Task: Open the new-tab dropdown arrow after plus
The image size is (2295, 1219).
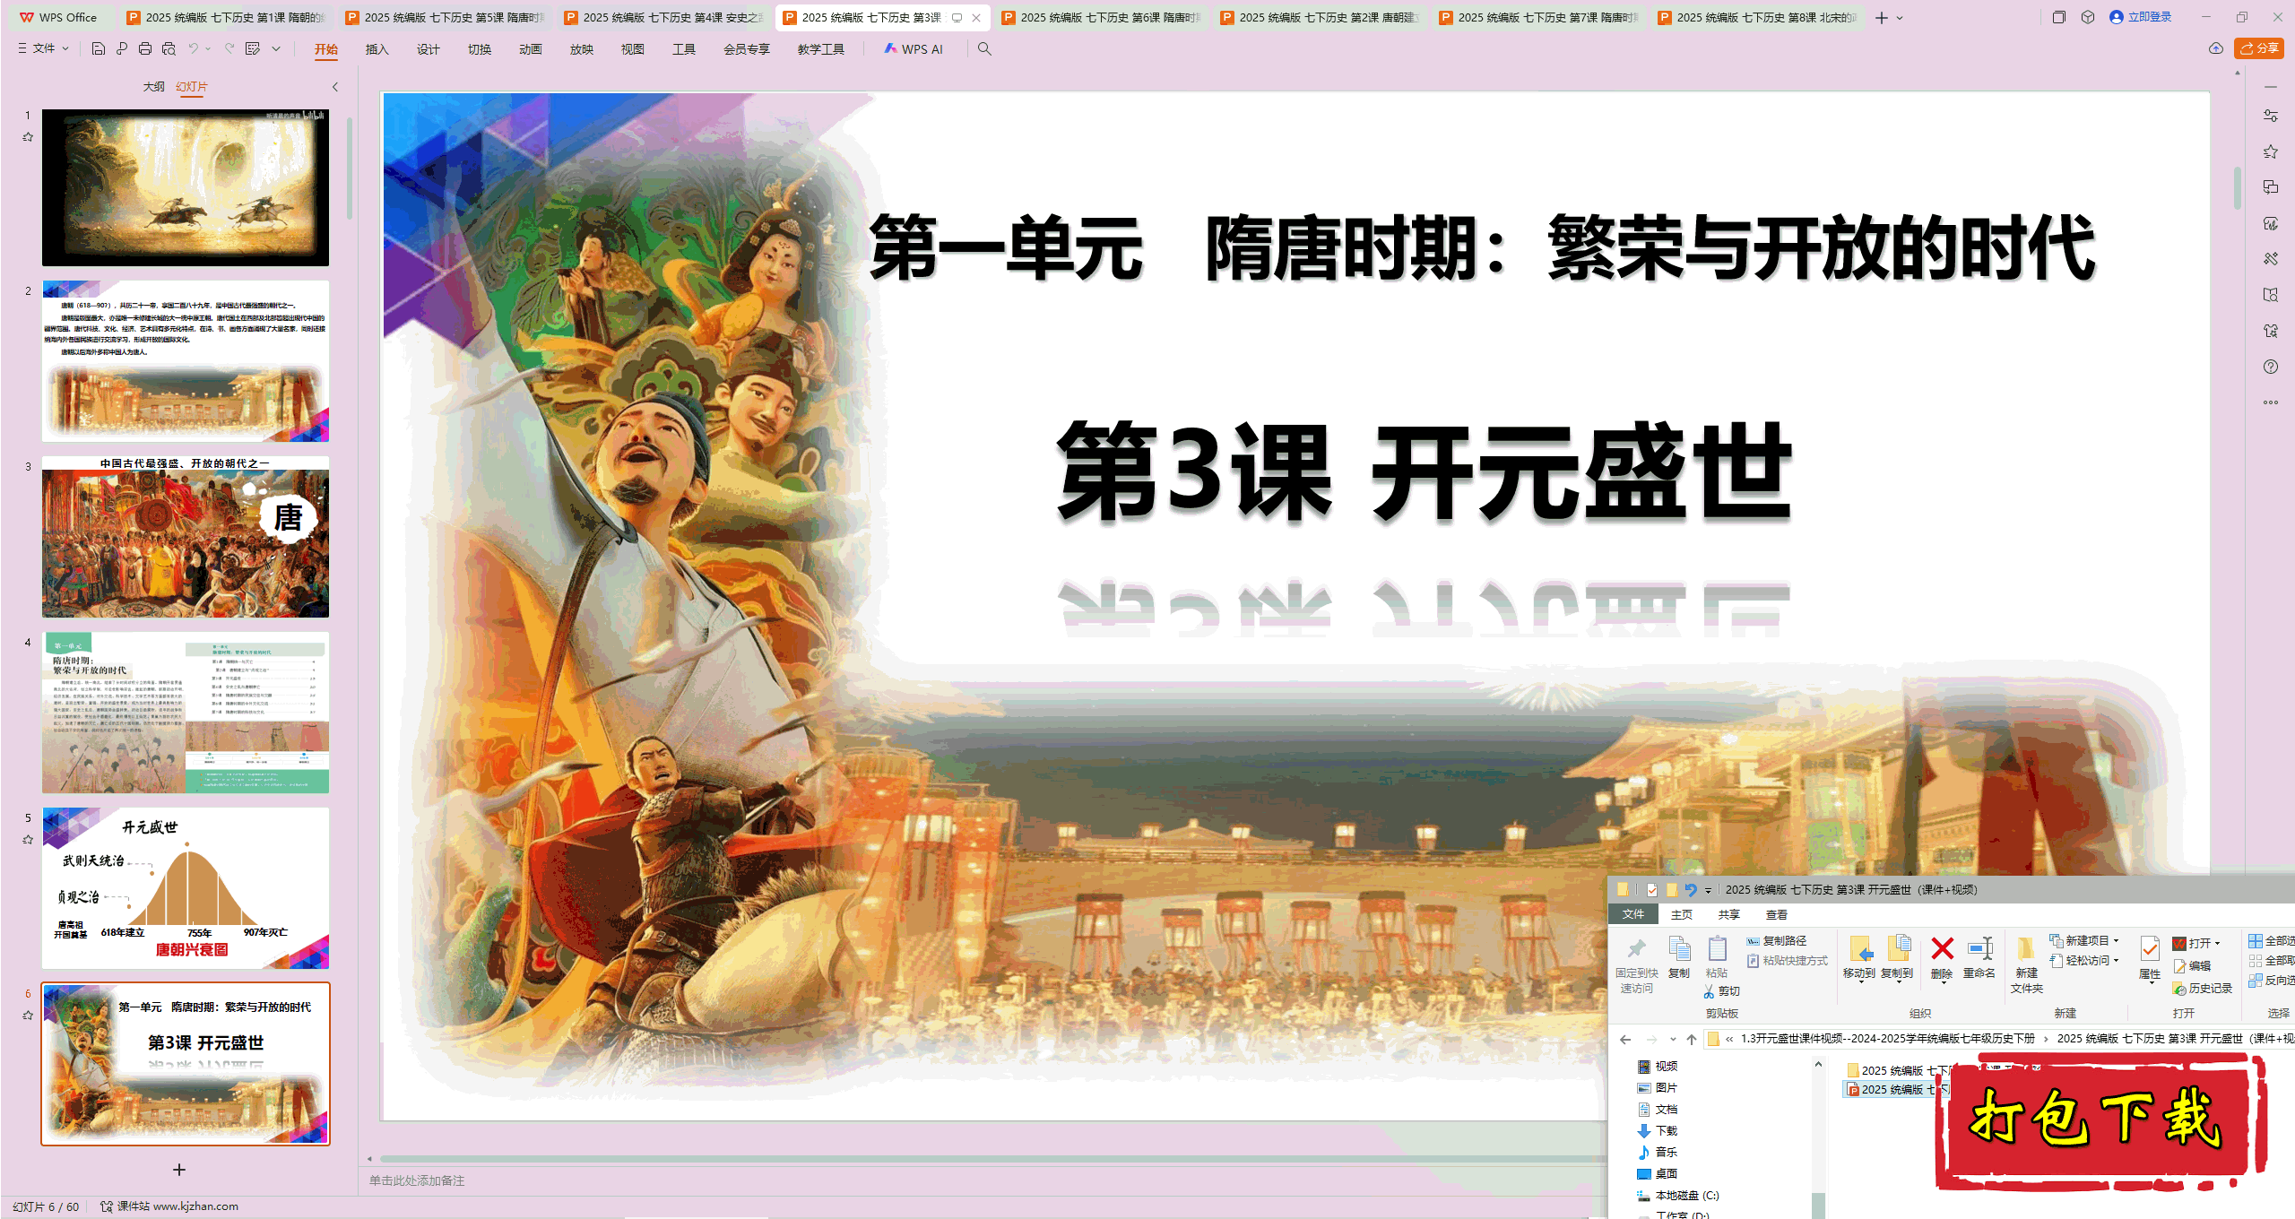Action: (1900, 18)
